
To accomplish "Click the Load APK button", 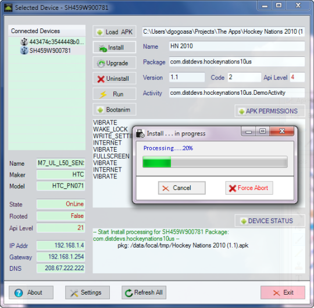I will 114,31.
